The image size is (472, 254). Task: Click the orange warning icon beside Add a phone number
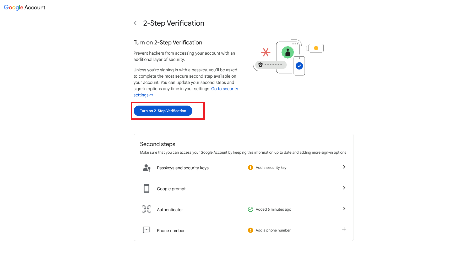[x=251, y=230]
